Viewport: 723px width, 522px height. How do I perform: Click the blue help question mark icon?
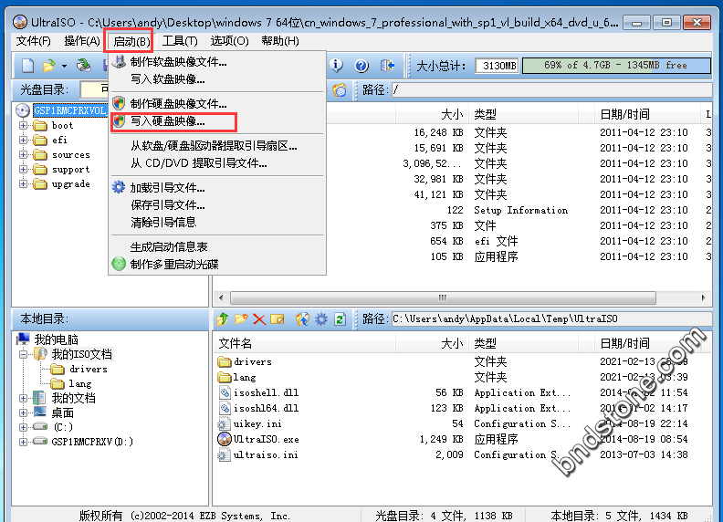point(361,66)
